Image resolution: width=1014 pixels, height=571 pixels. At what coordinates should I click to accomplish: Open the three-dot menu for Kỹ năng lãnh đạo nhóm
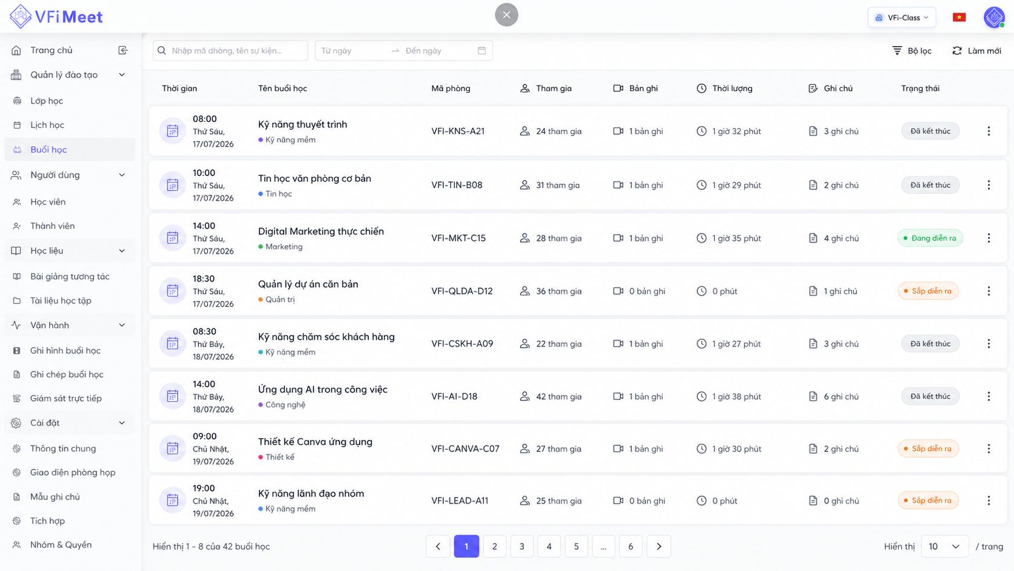click(x=989, y=501)
